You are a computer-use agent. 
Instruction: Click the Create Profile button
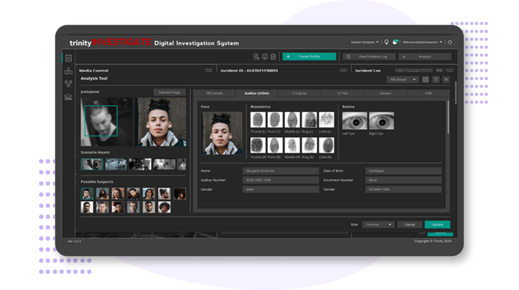(x=309, y=57)
